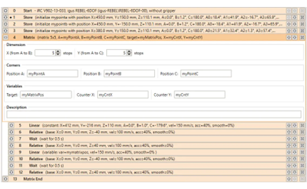Expand the Start row 0
This screenshot has width=307, height=189.
click(6, 11)
